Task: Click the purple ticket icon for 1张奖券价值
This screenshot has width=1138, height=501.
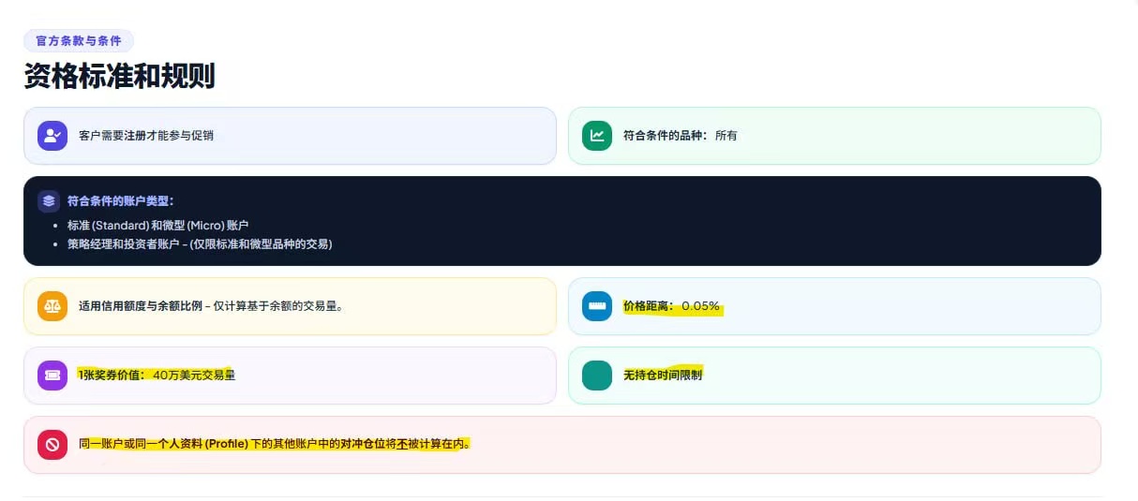Action: tap(52, 376)
